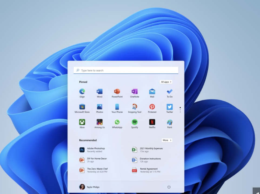
Task: Click the Yesterday at 4:24 PM timestamp
Action: [x=97, y=172]
